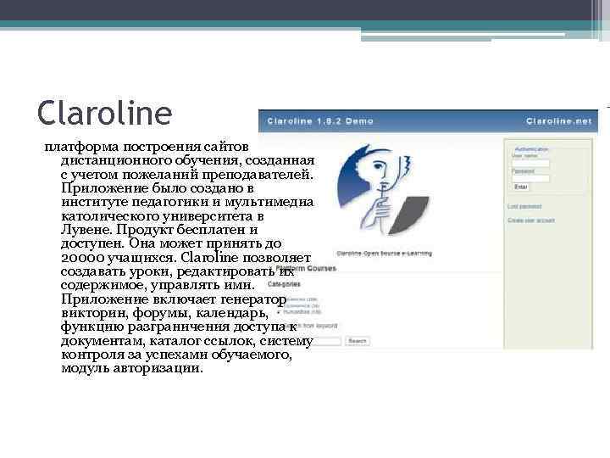Click the Claroline 1.8.2 Demo banner title

tap(320, 121)
